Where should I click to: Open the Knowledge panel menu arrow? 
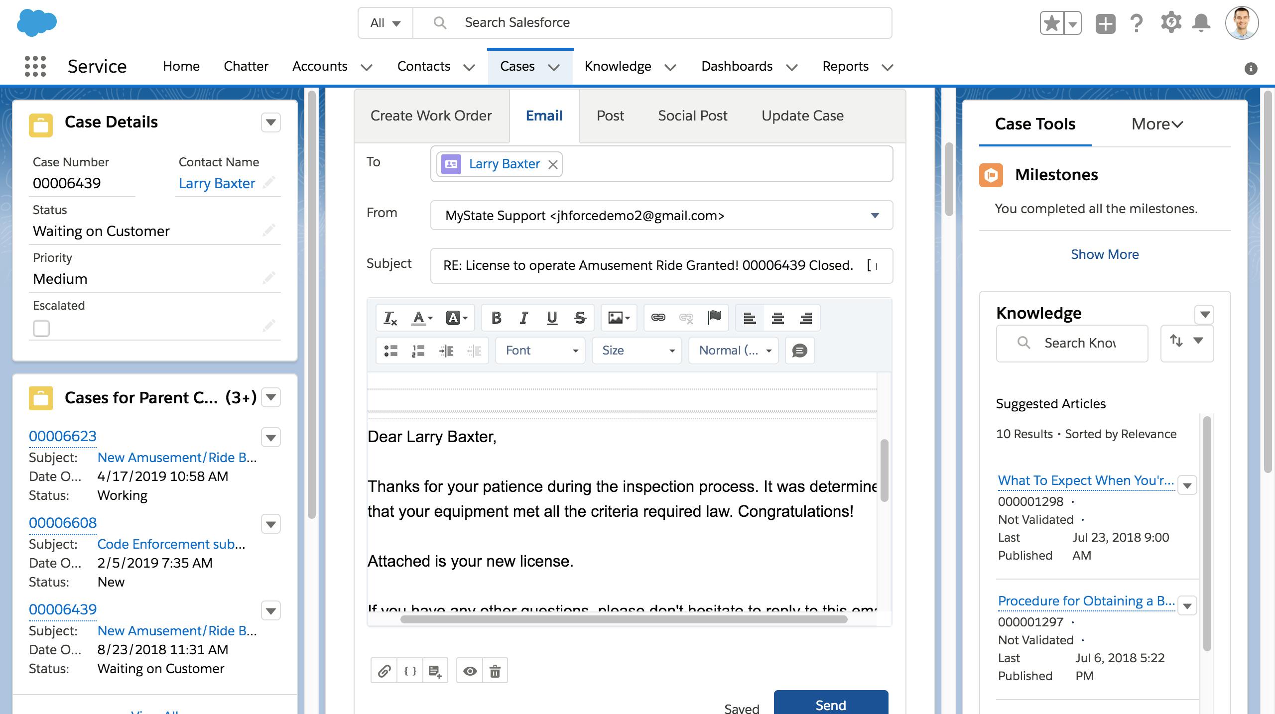click(1204, 314)
